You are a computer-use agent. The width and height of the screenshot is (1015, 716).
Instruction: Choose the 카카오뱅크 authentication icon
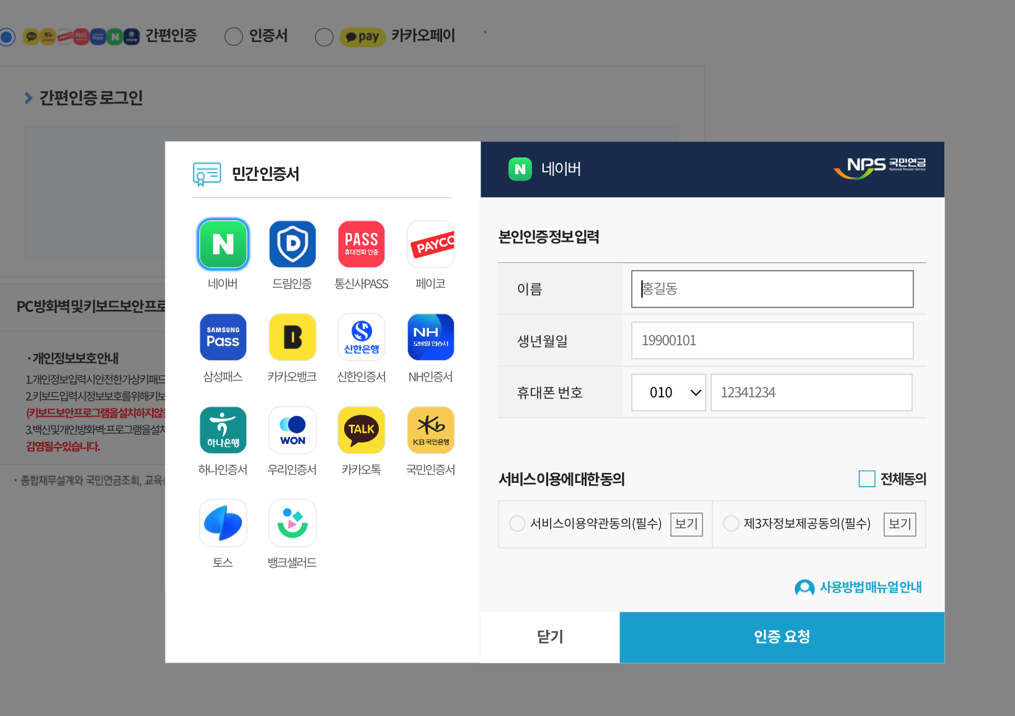[x=292, y=337]
